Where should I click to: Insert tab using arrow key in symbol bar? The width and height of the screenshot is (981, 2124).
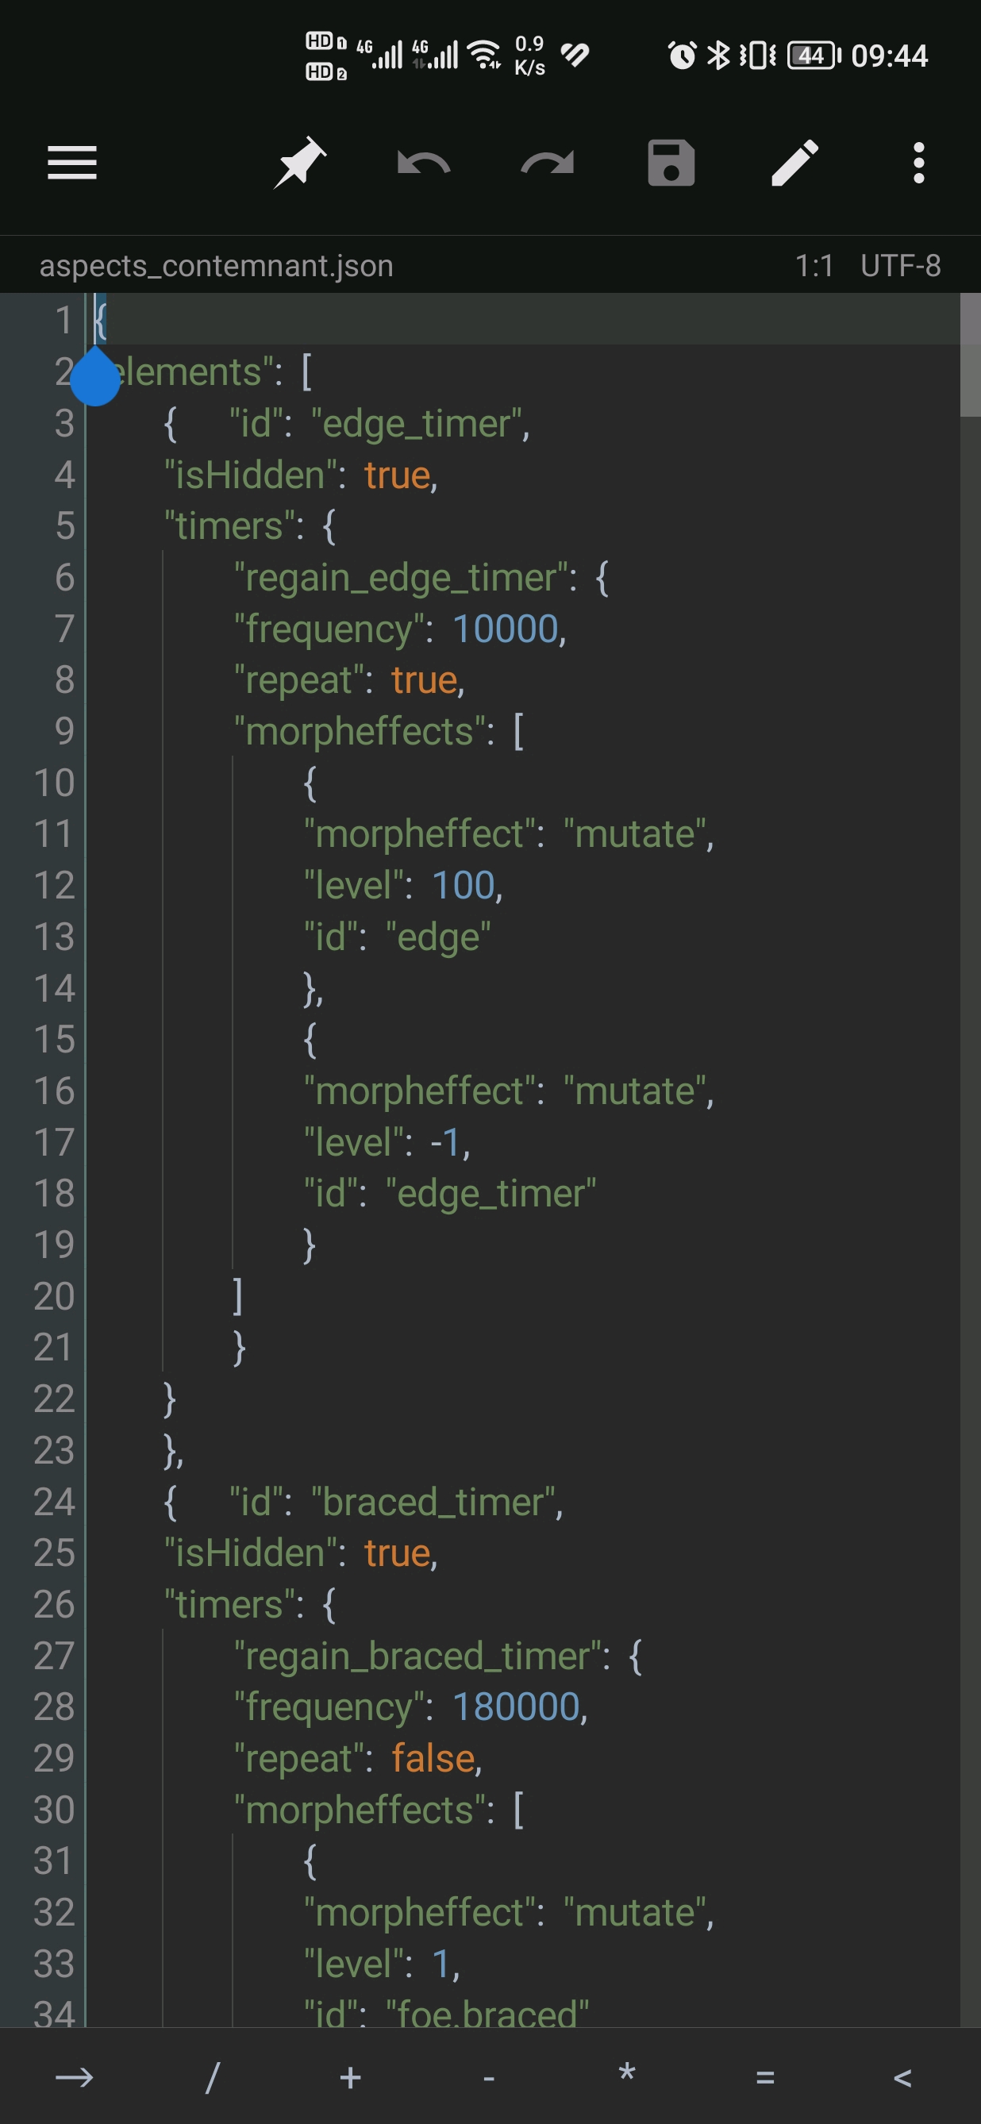(74, 2077)
